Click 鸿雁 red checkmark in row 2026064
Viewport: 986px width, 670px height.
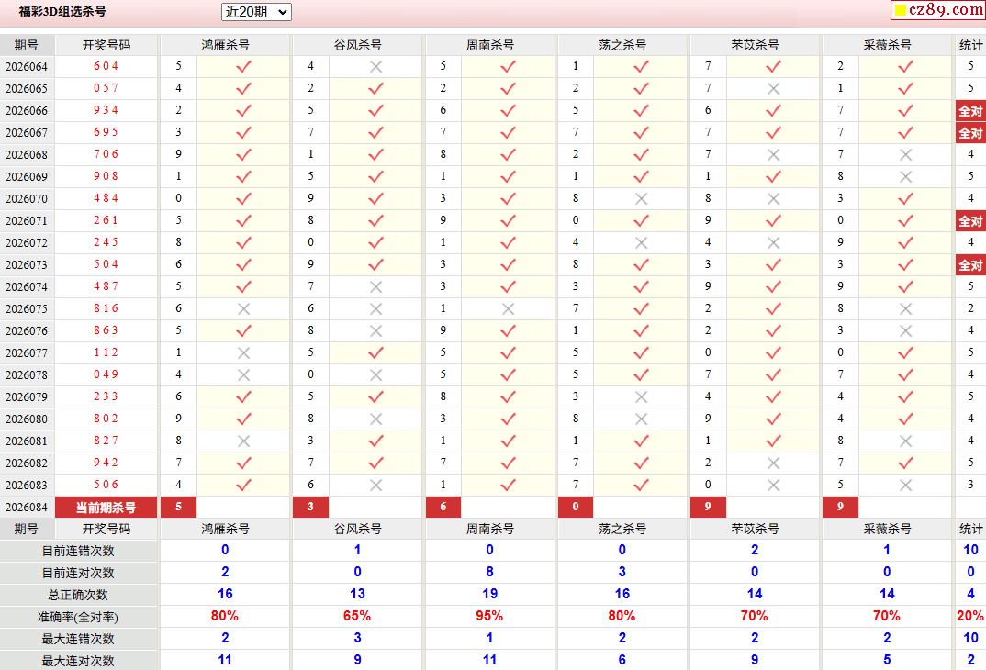pos(243,67)
